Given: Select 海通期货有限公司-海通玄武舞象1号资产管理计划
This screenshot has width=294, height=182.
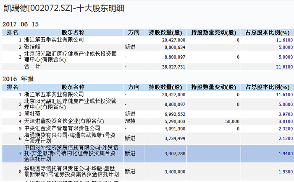Looking at the screenshot, I should pyautogui.click(x=70, y=138).
